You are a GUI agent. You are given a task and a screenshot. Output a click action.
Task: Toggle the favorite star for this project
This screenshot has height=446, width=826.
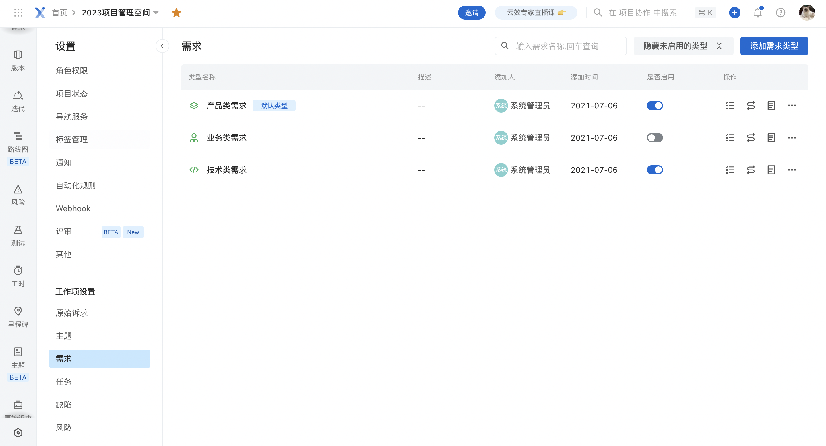[x=176, y=13]
